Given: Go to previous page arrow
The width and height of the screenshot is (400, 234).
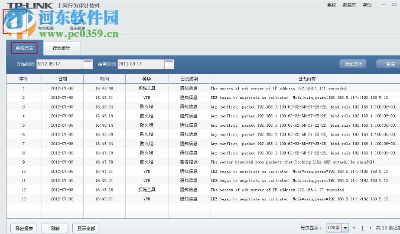Looking at the screenshot, I should click(x=354, y=228).
